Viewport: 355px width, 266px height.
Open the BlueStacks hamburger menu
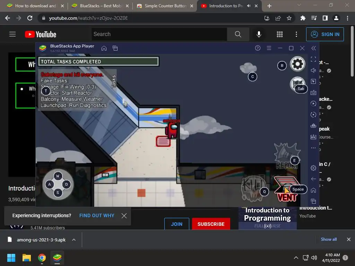click(x=269, y=48)
